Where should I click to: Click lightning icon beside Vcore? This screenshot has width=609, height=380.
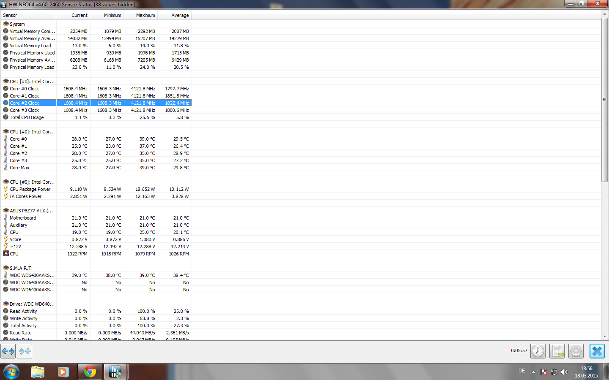(x=5, y=239)
